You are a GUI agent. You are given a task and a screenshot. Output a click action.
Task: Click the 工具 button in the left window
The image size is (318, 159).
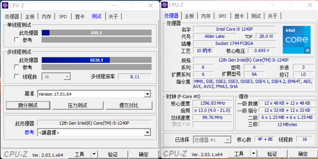pyautogui.click(x=80, y=154)
